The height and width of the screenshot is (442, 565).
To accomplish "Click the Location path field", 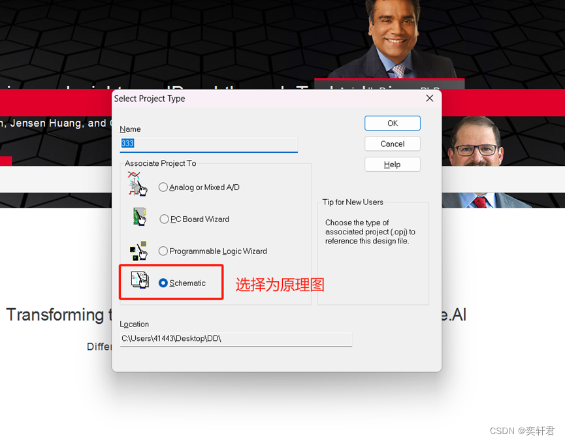I will tap(236, 338).
